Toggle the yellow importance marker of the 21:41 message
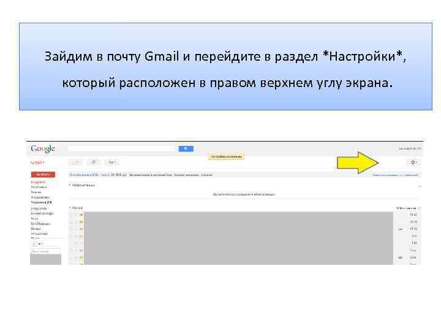The width and height of the screenshot is (441, 331). pyautogui.click(x=81, y=215)
